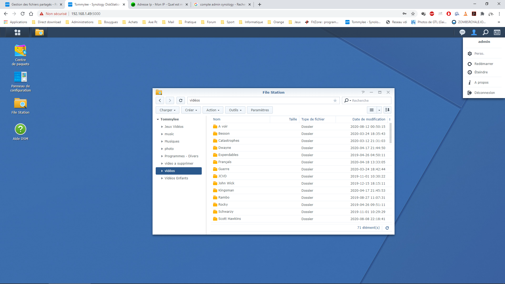Click the file list vertical scrollbar
Screen dimensions: 505x284
pyautogui.click(x=391, y=133)
